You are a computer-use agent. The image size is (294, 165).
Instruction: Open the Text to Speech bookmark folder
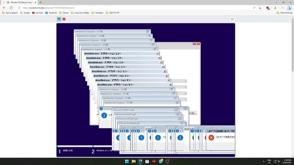[x=10, y=13]
